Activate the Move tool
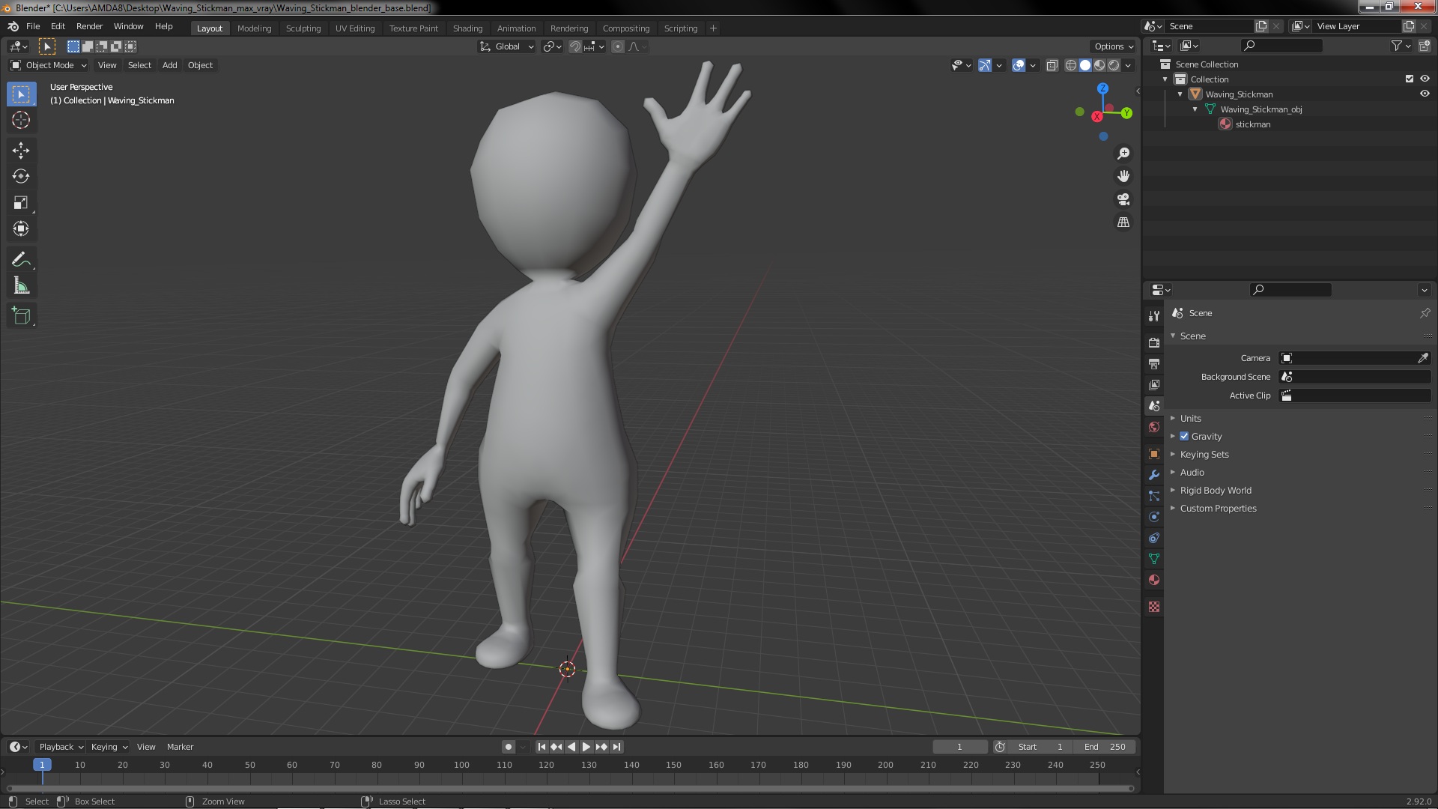Image resolution: width=1438 pixels, height=809 pixels. [21, 151]
